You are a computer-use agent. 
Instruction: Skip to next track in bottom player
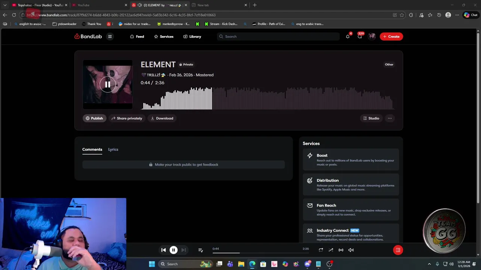click(x=183, y=250)
